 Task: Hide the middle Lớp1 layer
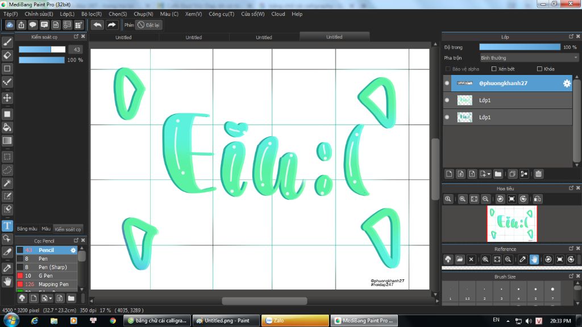(447, 100)
